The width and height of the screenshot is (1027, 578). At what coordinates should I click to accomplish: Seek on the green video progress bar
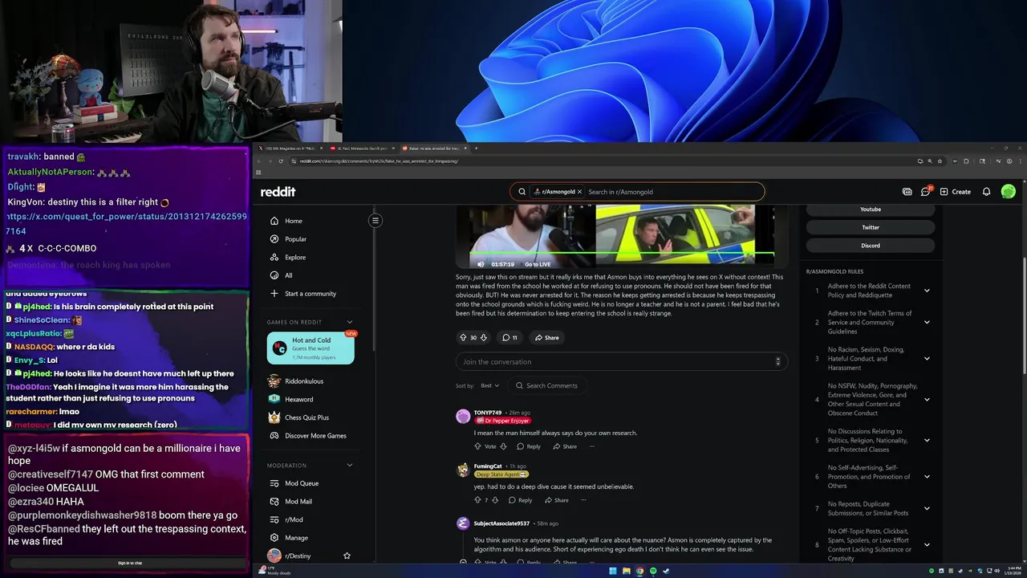622,254
